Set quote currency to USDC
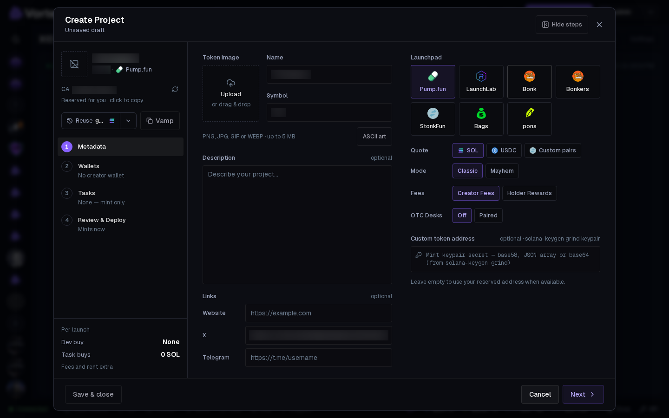669x418 pixels. (504, 150)
